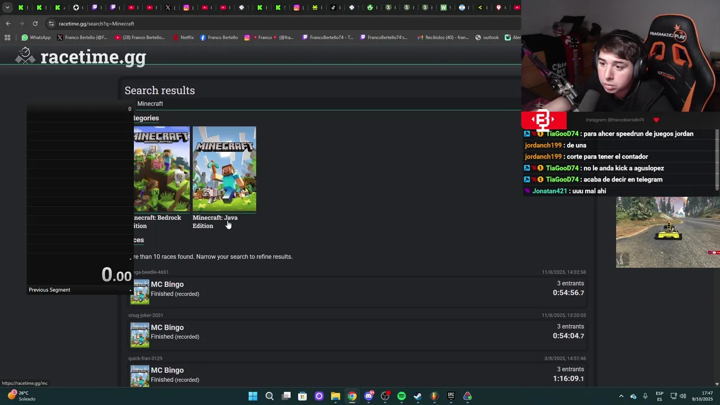This screenshot has width=720, height=405.
Task: Switch to the Argentina flag browser tab
Action: coord(462,7)
